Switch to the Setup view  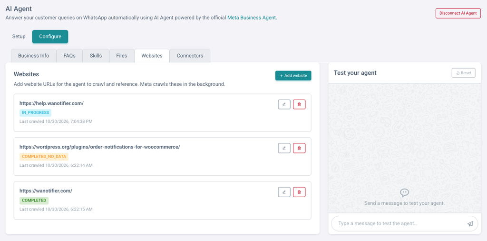point(19,36)
